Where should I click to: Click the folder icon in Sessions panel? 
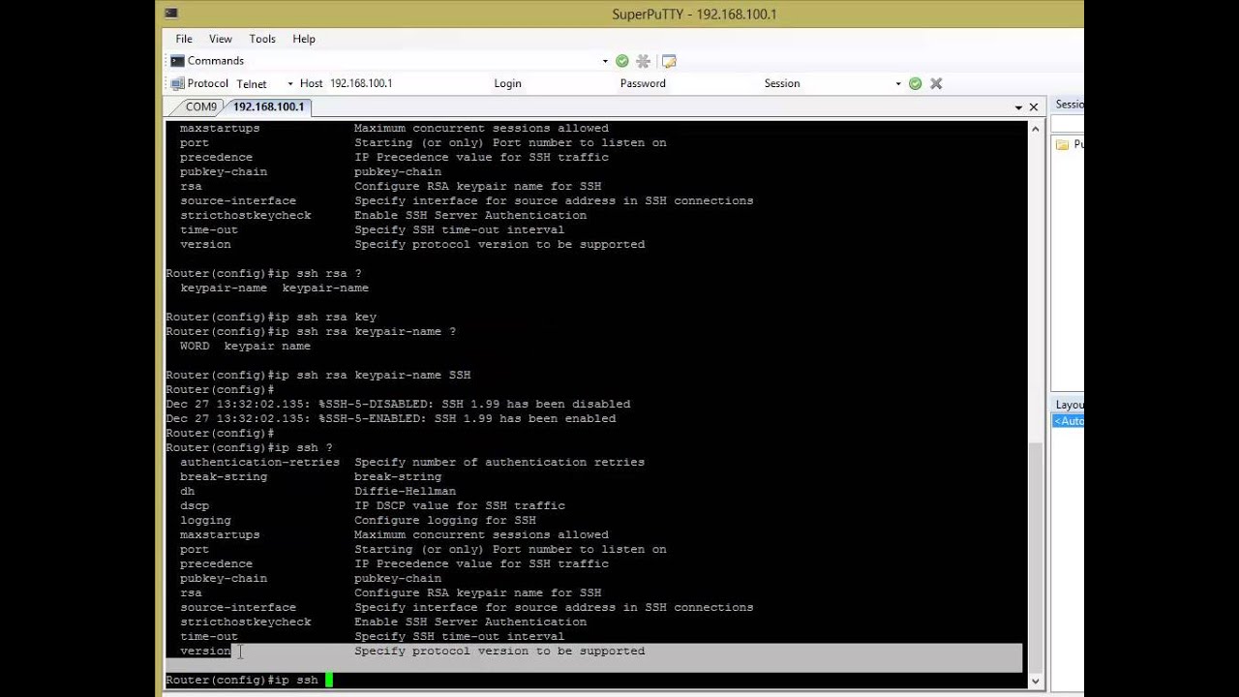point(1062,144)
